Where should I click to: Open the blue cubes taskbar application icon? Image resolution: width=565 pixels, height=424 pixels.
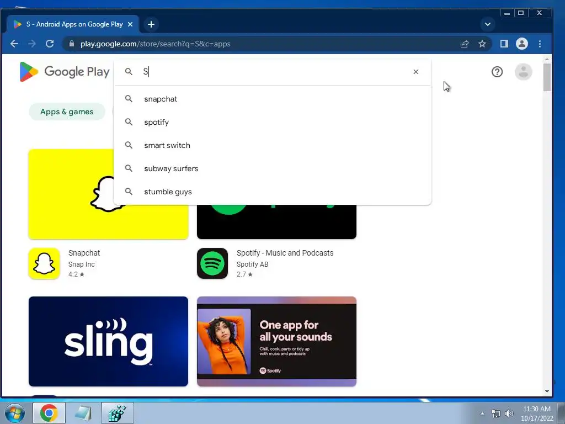pos(118,413)
